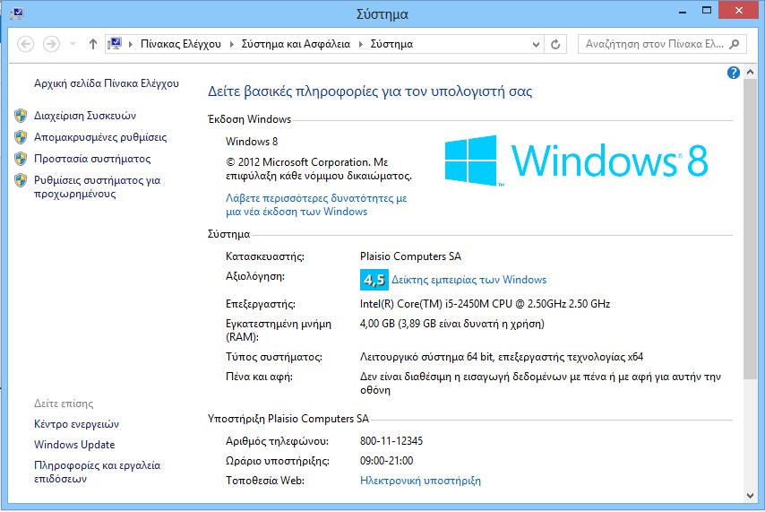Open help with the blue question mark
Screen dimensions: 765x512
[734, 73]
